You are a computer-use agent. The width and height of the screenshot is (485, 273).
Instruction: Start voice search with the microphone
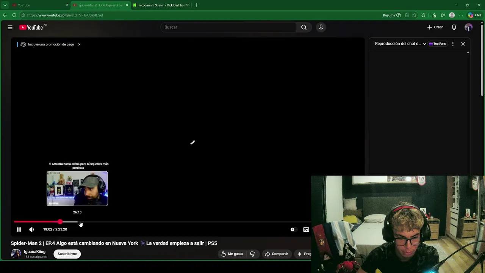(x=321, y=27)
